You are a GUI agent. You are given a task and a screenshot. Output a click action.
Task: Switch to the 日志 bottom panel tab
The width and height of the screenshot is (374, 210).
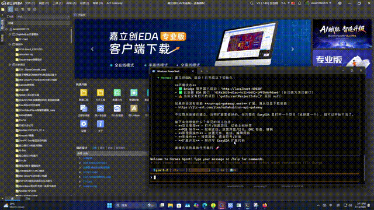[x=27, y=198]
